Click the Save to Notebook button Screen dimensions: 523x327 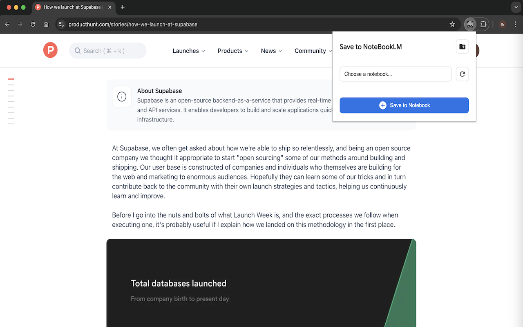(404, 105)
